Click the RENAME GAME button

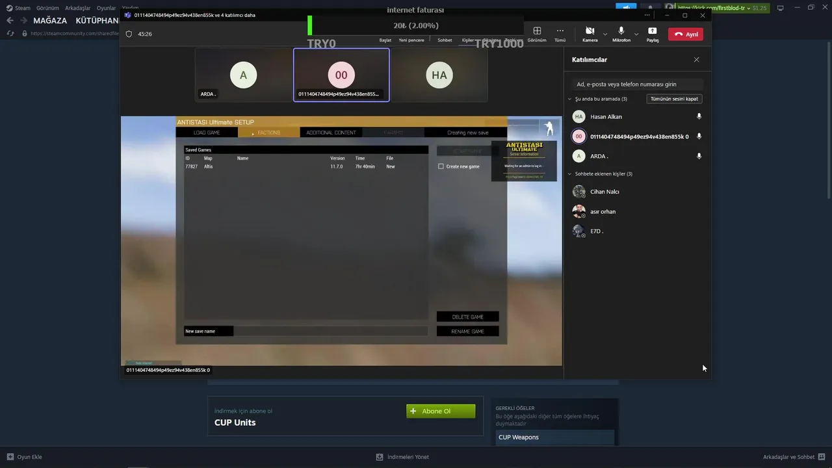pos(468,331)
